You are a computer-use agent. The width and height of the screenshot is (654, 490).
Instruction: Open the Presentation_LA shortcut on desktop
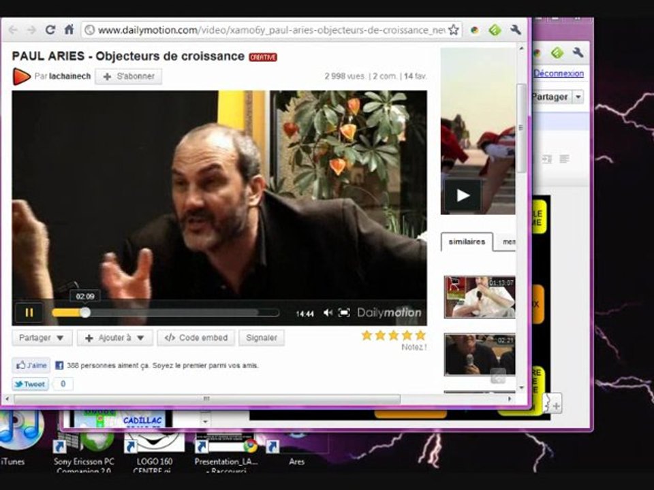point(226,452)
